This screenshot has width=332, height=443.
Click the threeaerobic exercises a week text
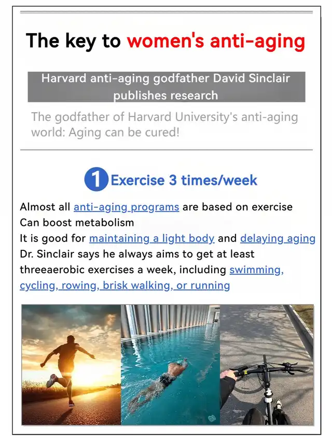pyautogui.click(x=98, y=270)
